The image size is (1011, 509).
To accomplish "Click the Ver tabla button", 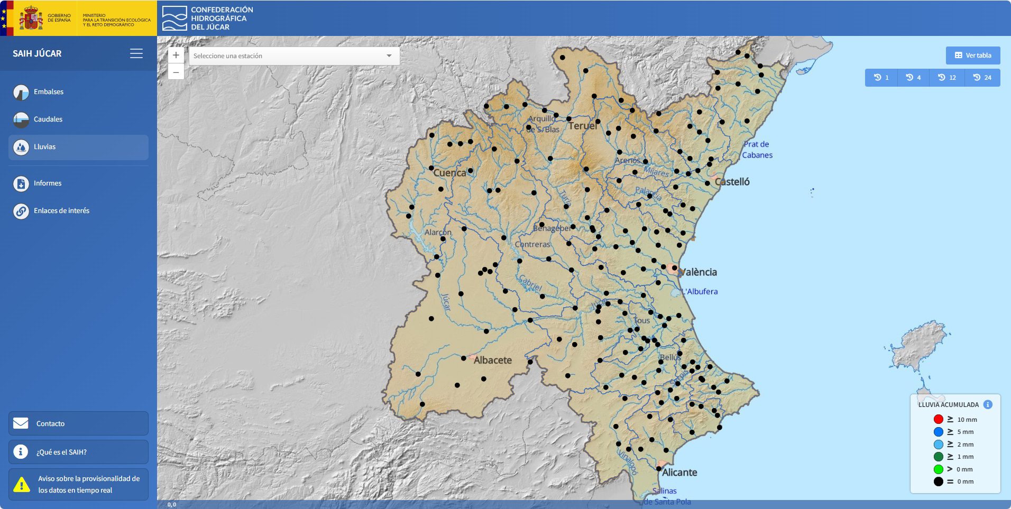I will point(973,55).
